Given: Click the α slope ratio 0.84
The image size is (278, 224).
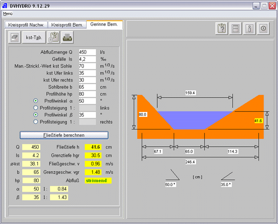Looking at the screenshot, I should pyautogui.click(x=59, y=189).
